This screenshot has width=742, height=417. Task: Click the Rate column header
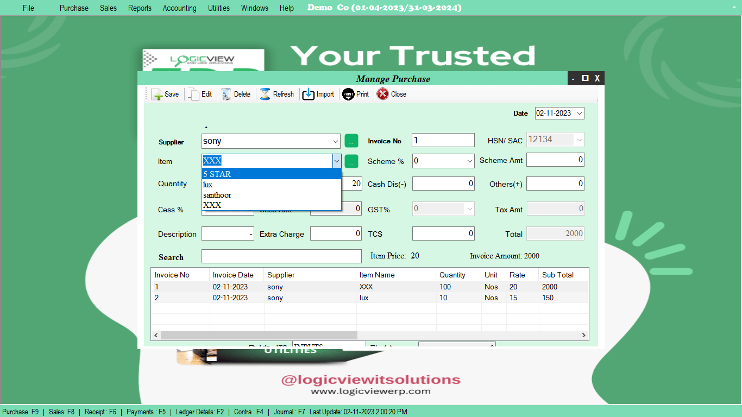(522, 275)
